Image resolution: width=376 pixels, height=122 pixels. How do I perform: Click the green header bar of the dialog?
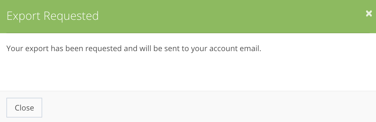point(188,17)
